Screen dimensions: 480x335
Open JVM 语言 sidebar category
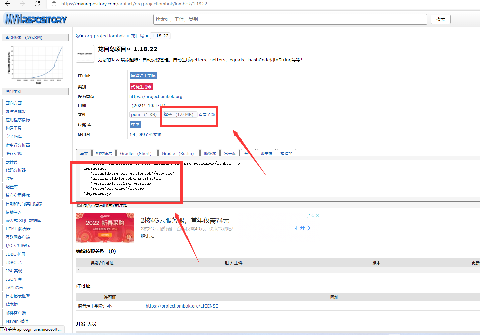(14, 287)
